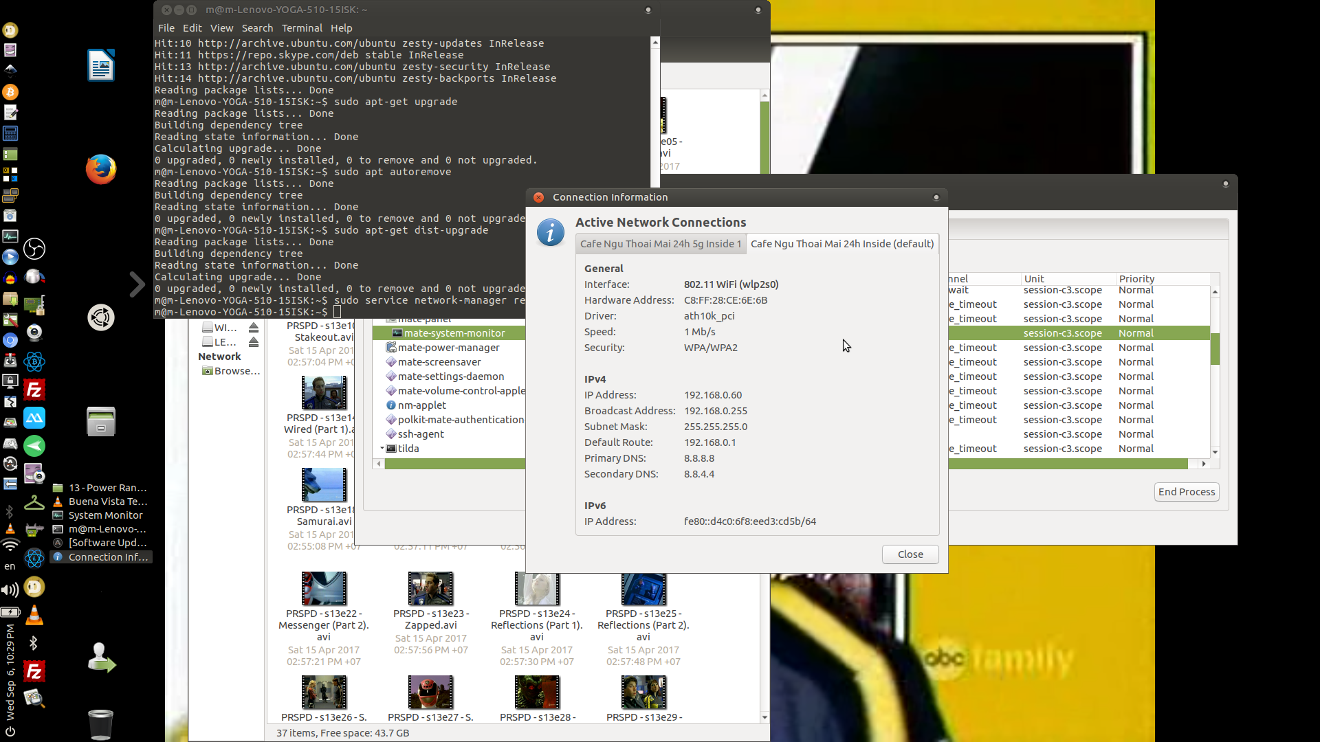Viewport: 1320px width, 742px height.
Task: Select PRSPD-s13e24 Reflections Part 1 thumbnail
Action: (x=537, y=588)
